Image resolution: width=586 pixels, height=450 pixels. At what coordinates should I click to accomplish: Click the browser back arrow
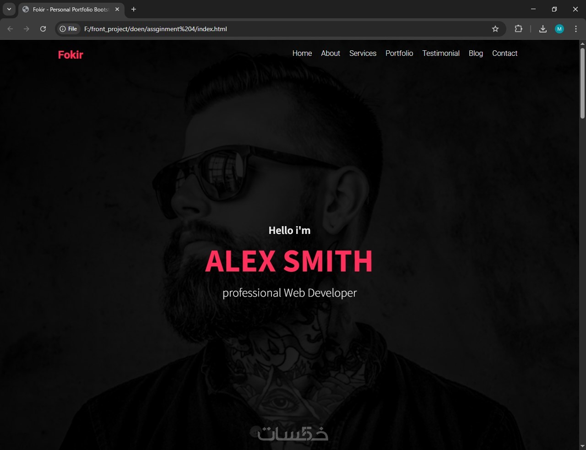pyautogui.click(x=10, y=29)
